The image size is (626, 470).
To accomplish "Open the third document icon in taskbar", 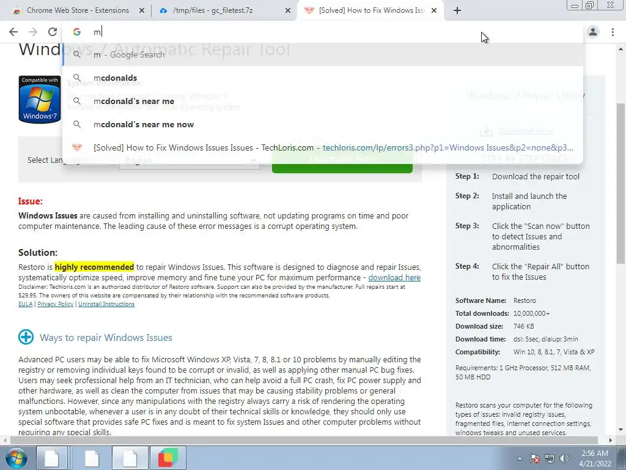I will pyautogui.click(x=130, y=458).
